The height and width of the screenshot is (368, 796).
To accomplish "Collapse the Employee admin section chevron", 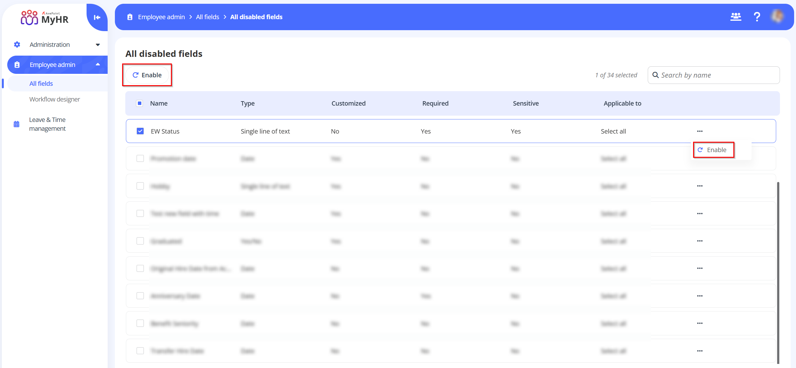I will tap(98, 64).
